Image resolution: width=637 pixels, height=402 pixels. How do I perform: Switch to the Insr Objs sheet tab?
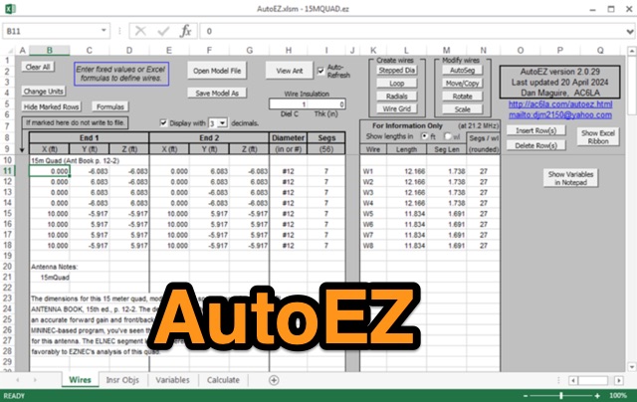click(x=122, y=380)
